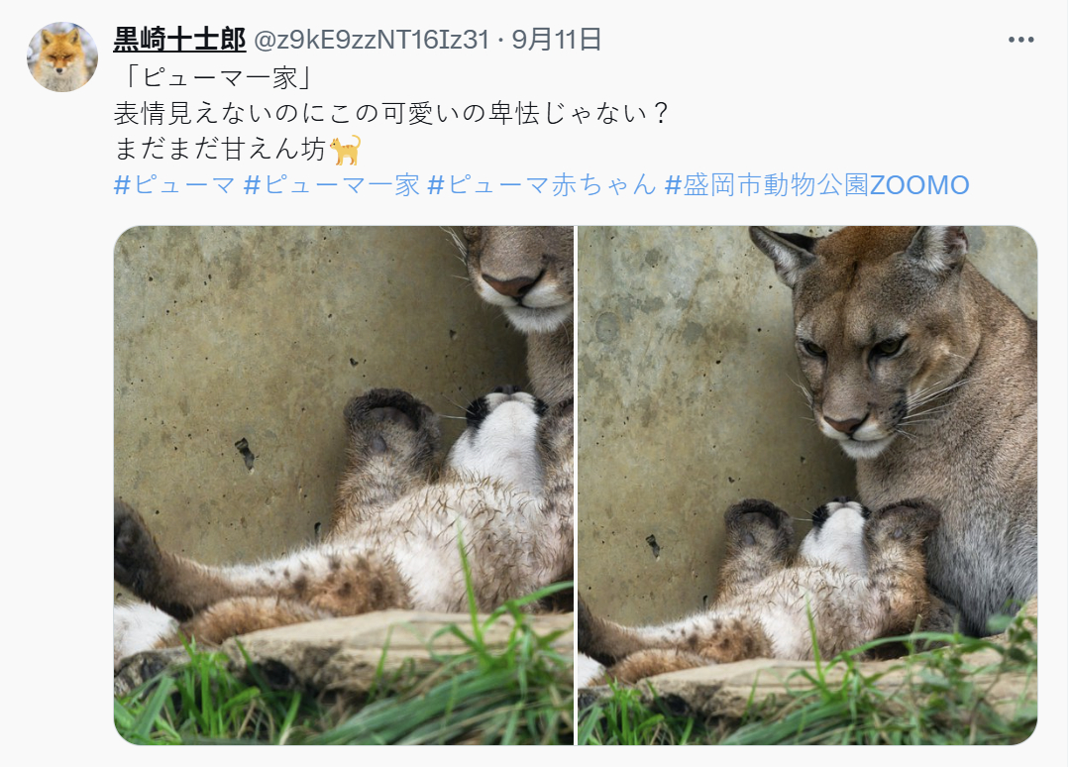Open the 9月11日 tweet timestamp

[x=556, y=40]
